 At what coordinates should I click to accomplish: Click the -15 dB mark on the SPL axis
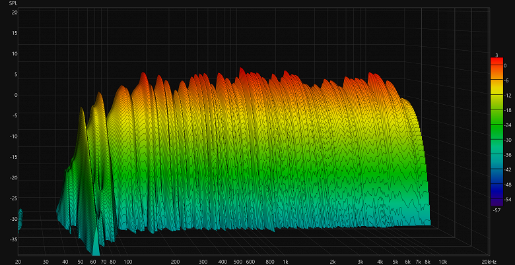click(x=15, y=157)
